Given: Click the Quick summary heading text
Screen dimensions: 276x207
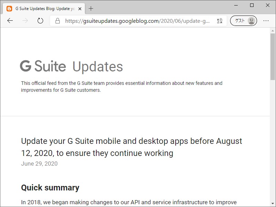Looking at the screenshot, I should (50, 188).
